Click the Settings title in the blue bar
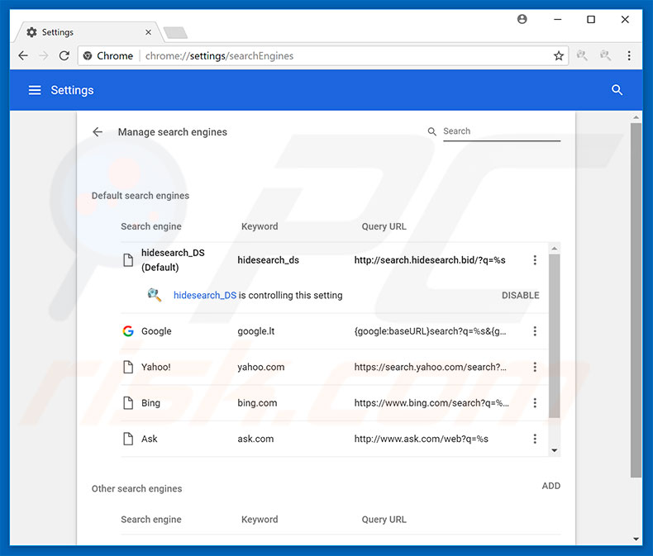Viewport: 653px width, 556px height. click(x=72, y=90)
